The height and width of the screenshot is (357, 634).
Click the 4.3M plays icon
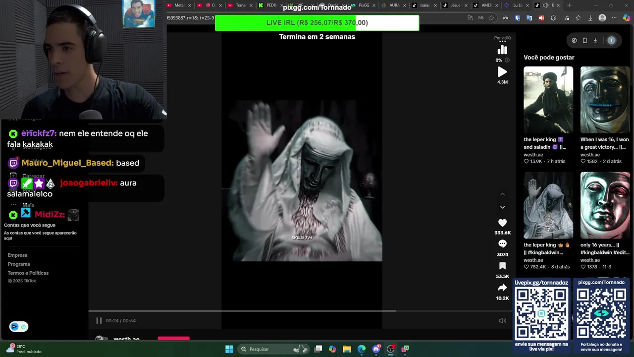[502, 72]
